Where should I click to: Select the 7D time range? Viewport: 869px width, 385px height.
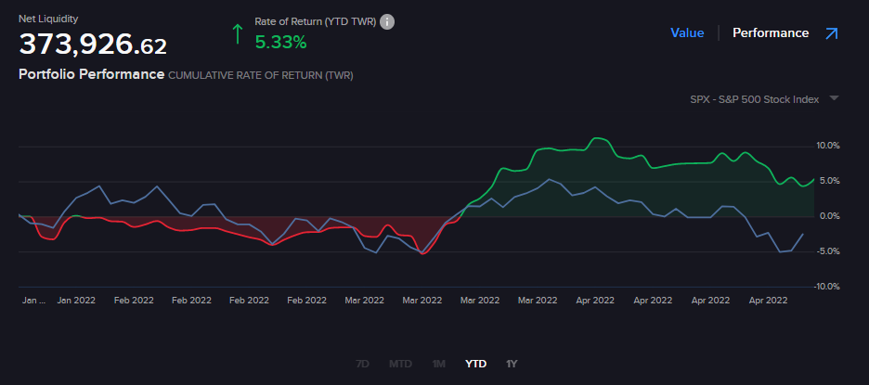click(363, 364)
